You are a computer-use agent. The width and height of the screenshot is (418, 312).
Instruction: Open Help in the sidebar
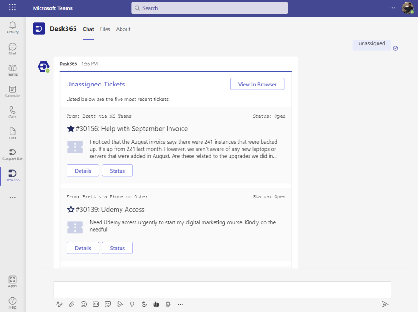13,303
